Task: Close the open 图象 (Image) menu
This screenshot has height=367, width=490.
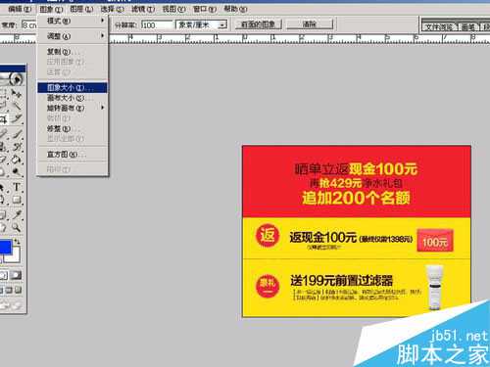Action: pyautogui.click(x=51, y=9)
